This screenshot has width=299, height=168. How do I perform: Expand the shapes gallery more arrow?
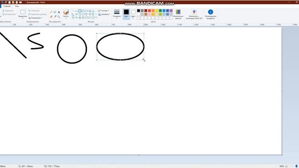pyautogui.click(x=96, y=18)
